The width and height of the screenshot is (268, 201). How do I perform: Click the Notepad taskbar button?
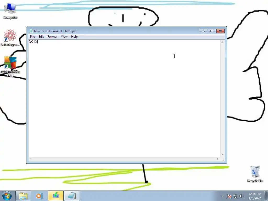(x=72, y=196)
